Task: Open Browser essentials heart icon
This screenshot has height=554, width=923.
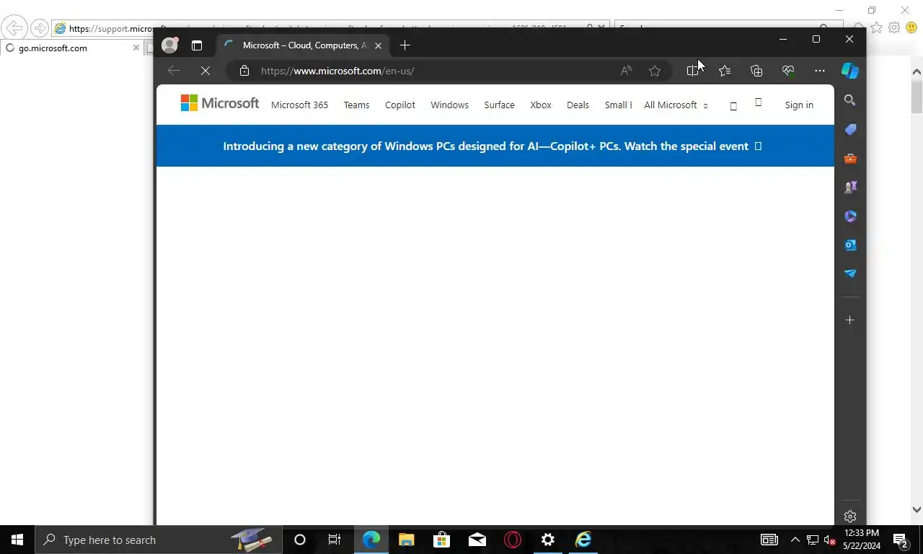Action: click(x=788, y=71)
